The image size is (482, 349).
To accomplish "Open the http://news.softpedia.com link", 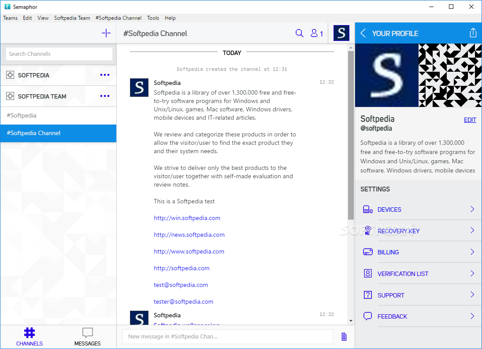I will coord(189,235).
